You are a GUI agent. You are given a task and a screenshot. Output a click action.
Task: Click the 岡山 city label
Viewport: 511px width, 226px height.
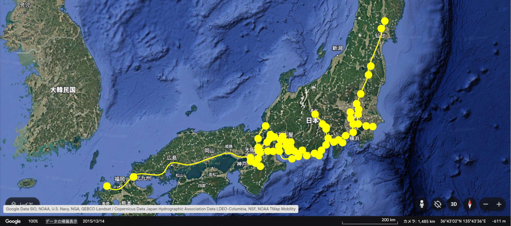click(209, 151)
